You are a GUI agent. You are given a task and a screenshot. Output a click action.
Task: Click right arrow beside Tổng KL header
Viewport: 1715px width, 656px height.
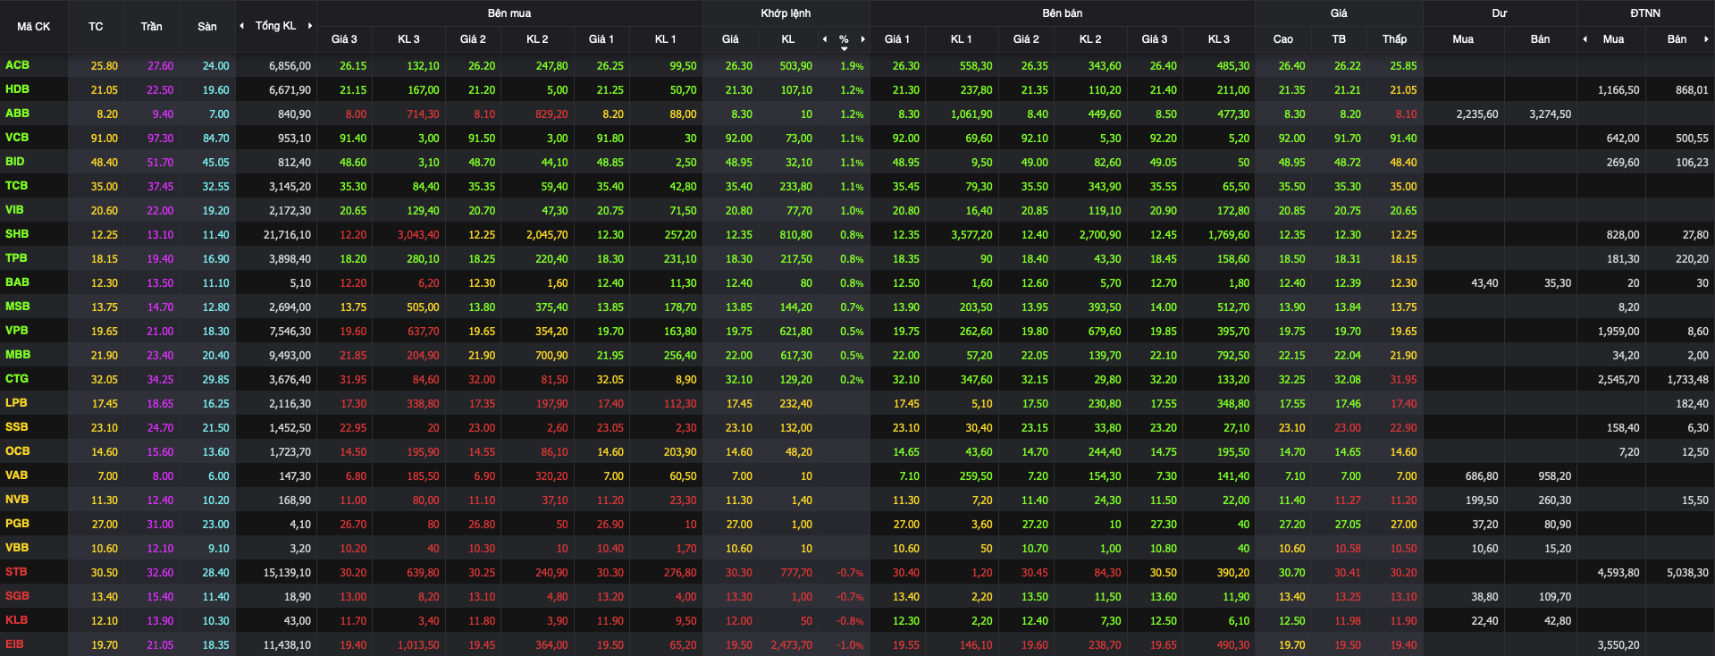310,26
